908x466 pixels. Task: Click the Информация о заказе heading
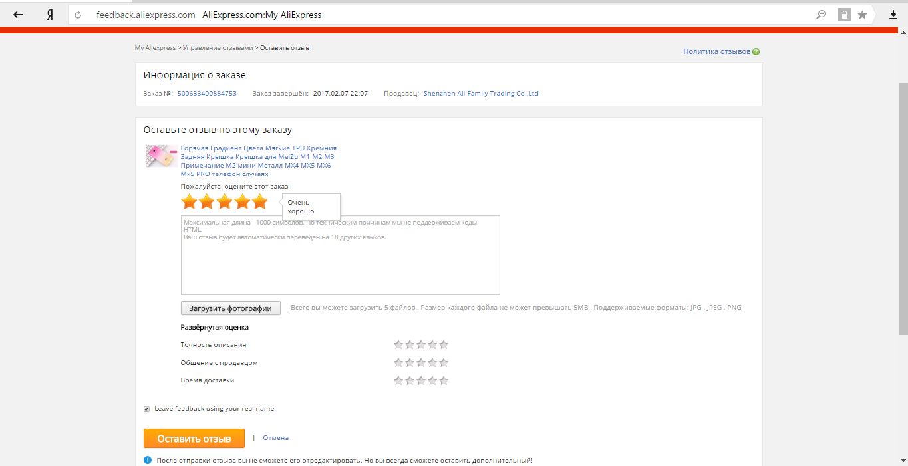pyautogui.click(x=194, y=75)
